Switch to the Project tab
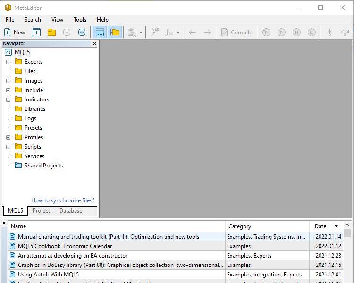This screenshot has height=283, width=354. coord(42,211)
